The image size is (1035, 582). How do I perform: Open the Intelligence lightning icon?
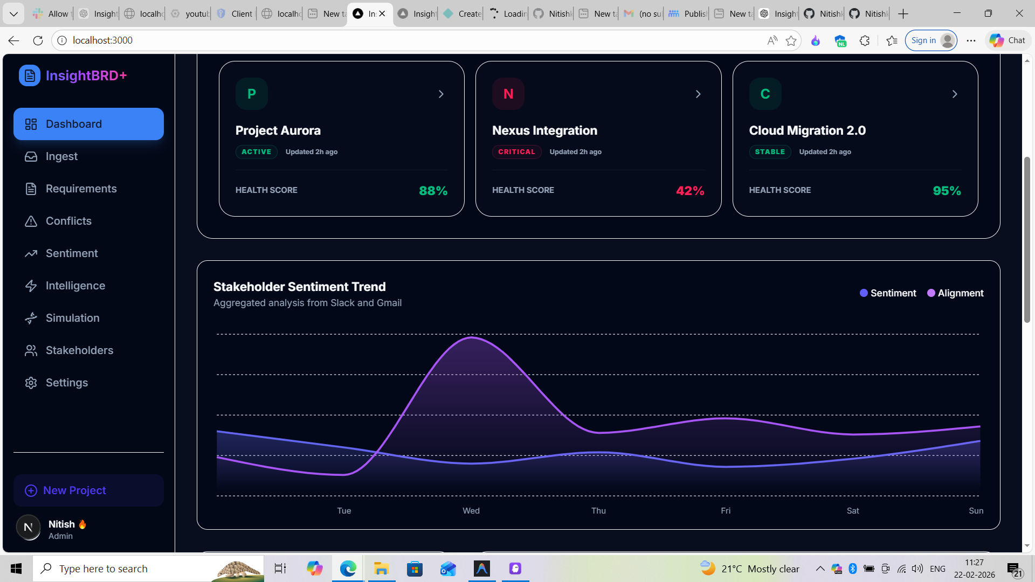point(31,286)
